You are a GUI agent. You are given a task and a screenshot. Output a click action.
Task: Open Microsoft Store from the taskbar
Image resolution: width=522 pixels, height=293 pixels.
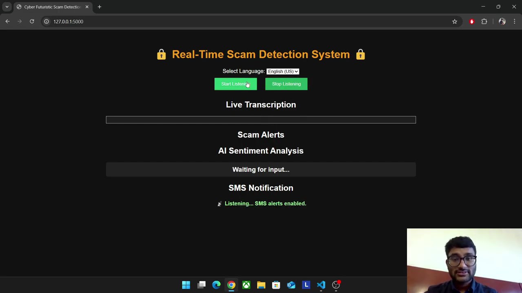point(276,285)
